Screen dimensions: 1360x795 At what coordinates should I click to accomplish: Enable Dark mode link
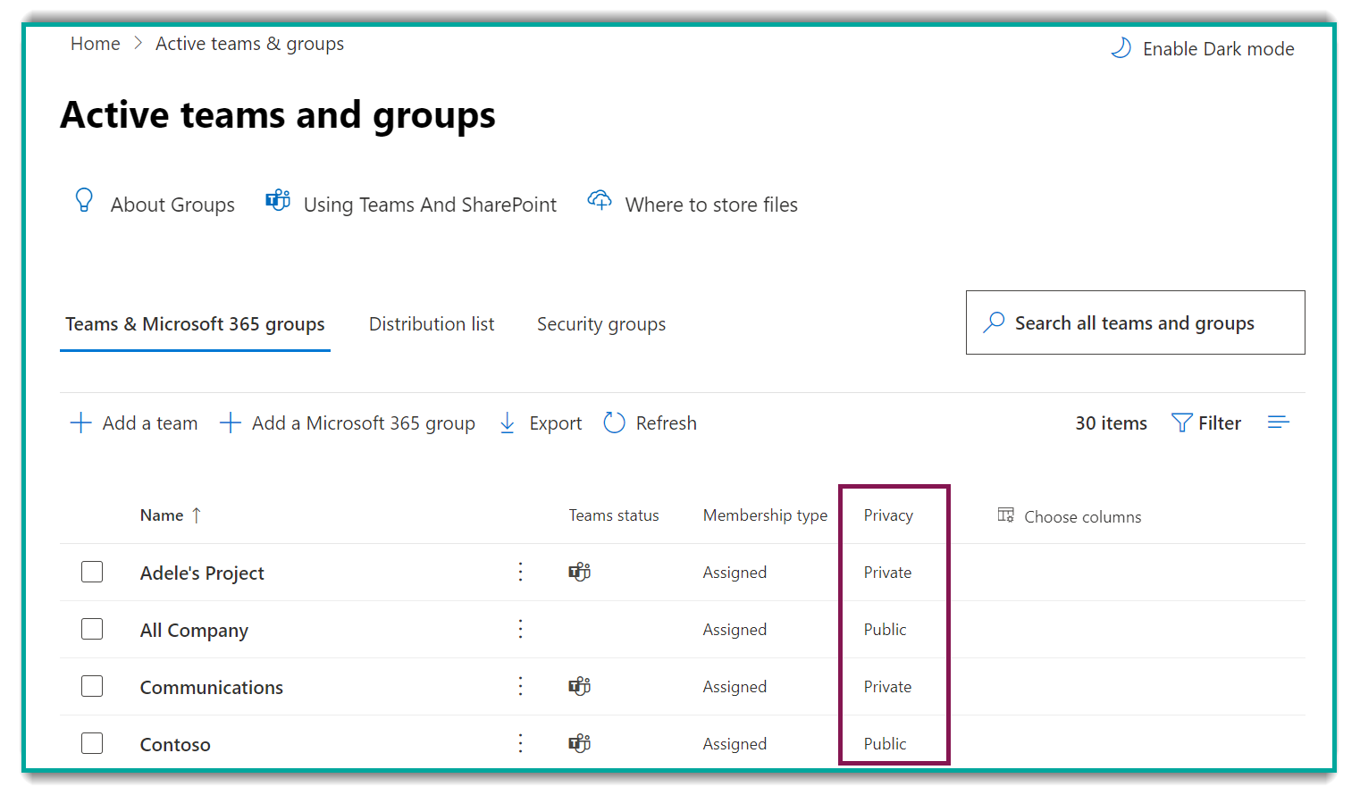[1218, 49]
